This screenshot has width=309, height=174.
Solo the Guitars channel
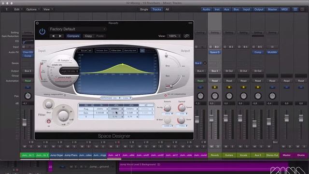coord(232,146)
